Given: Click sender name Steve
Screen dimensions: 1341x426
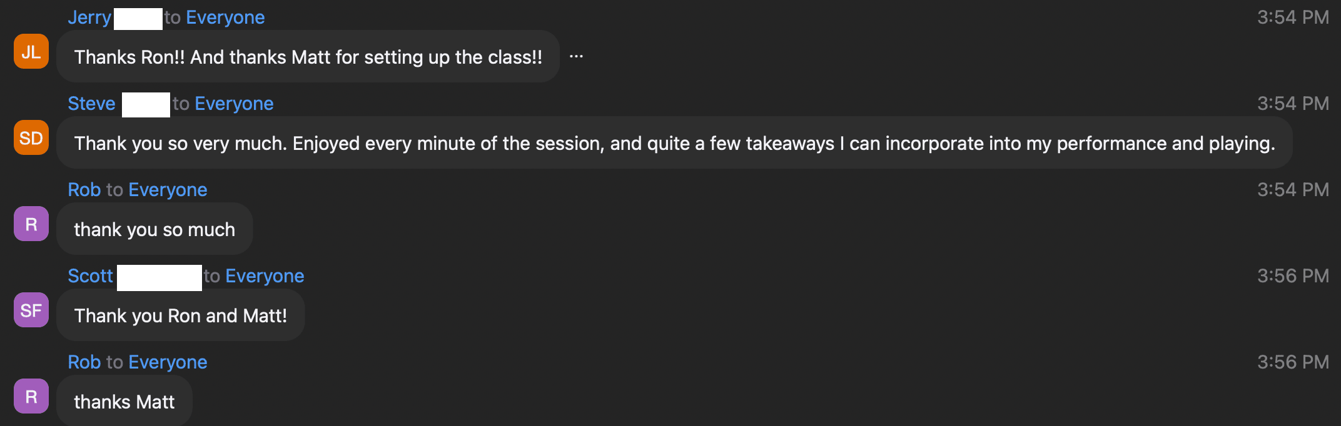Looking at the screenshot, I should tap(91, 104).
